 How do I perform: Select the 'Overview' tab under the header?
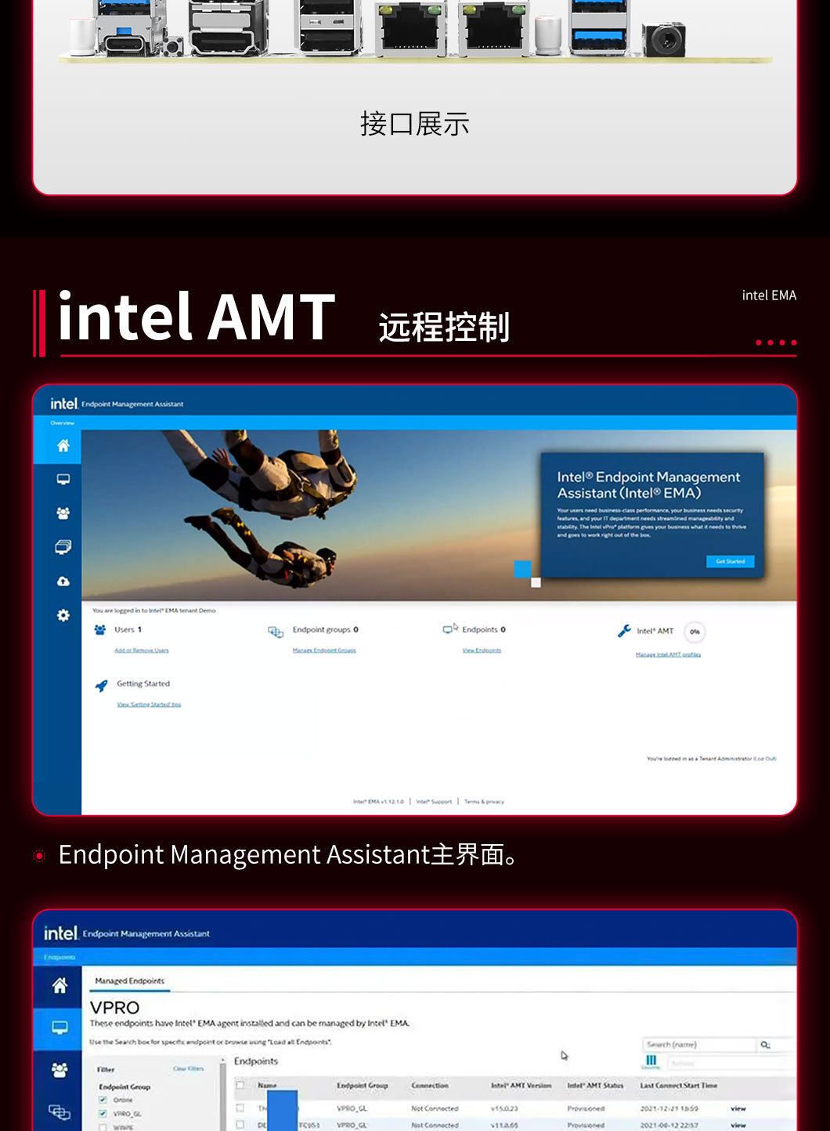[x=63, y=422]
